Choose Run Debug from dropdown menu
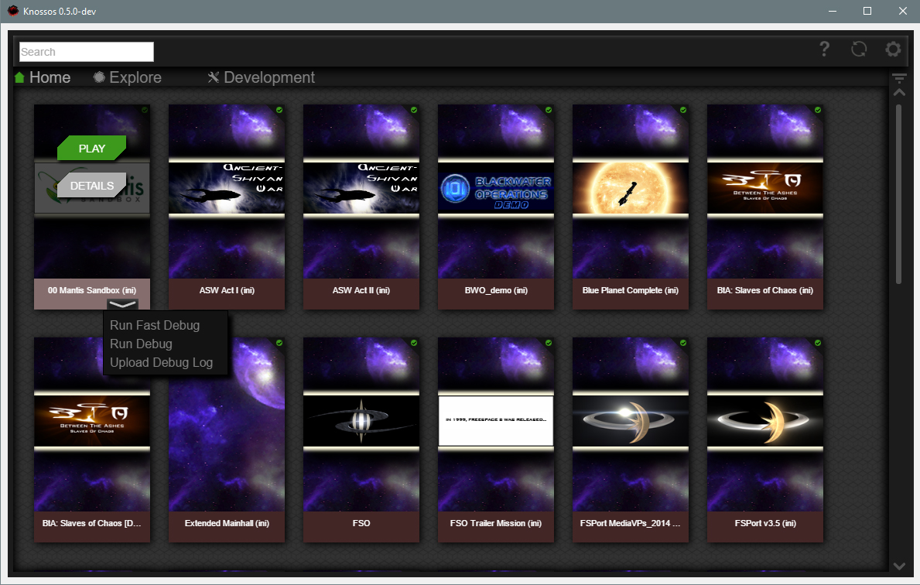This screenshot has height=585, width=920. coord(141,344)
